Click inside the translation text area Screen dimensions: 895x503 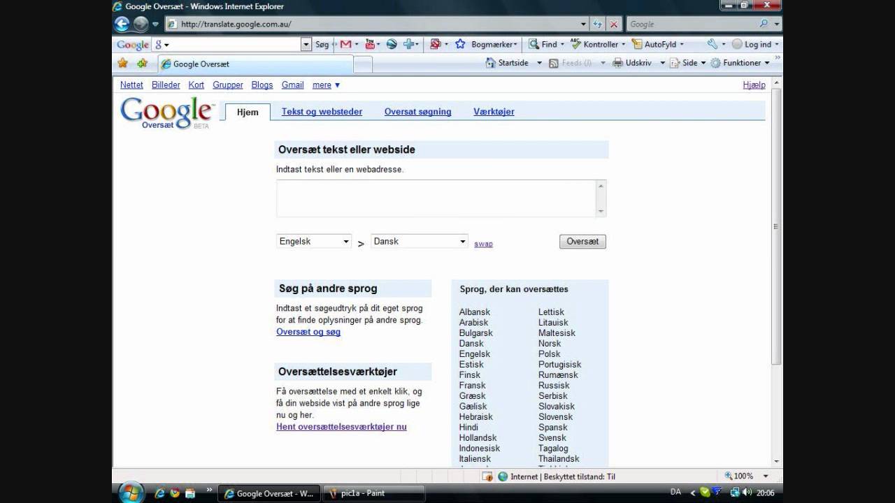pos(436,198)
